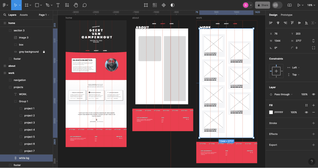Select the Rectangle shape tool

click(37, 5)
